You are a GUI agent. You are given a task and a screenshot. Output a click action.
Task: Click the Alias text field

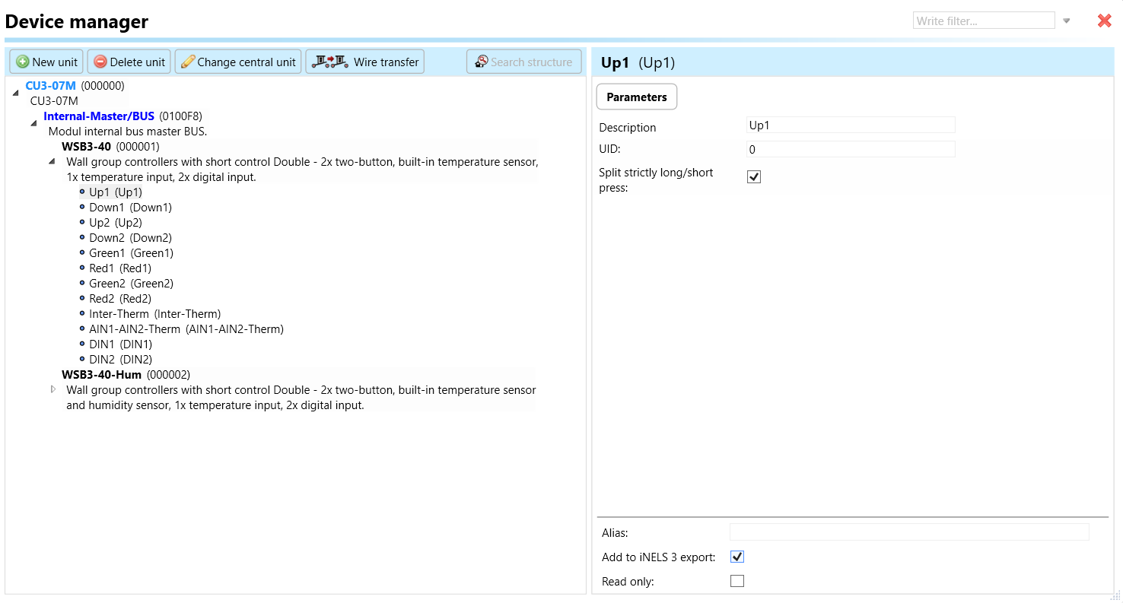(x=908, y=532)
